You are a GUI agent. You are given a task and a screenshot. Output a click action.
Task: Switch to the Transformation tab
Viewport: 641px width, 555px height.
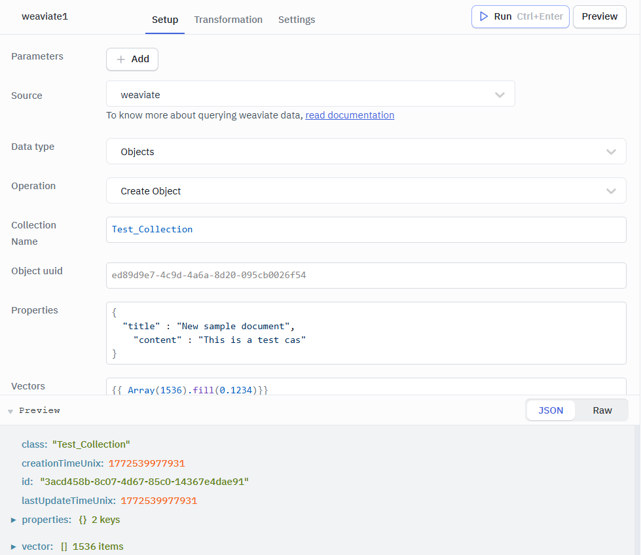point(228,20)
